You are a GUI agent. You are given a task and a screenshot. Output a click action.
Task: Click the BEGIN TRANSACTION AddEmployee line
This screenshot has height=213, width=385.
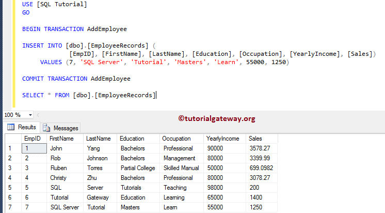pos(74,29)
